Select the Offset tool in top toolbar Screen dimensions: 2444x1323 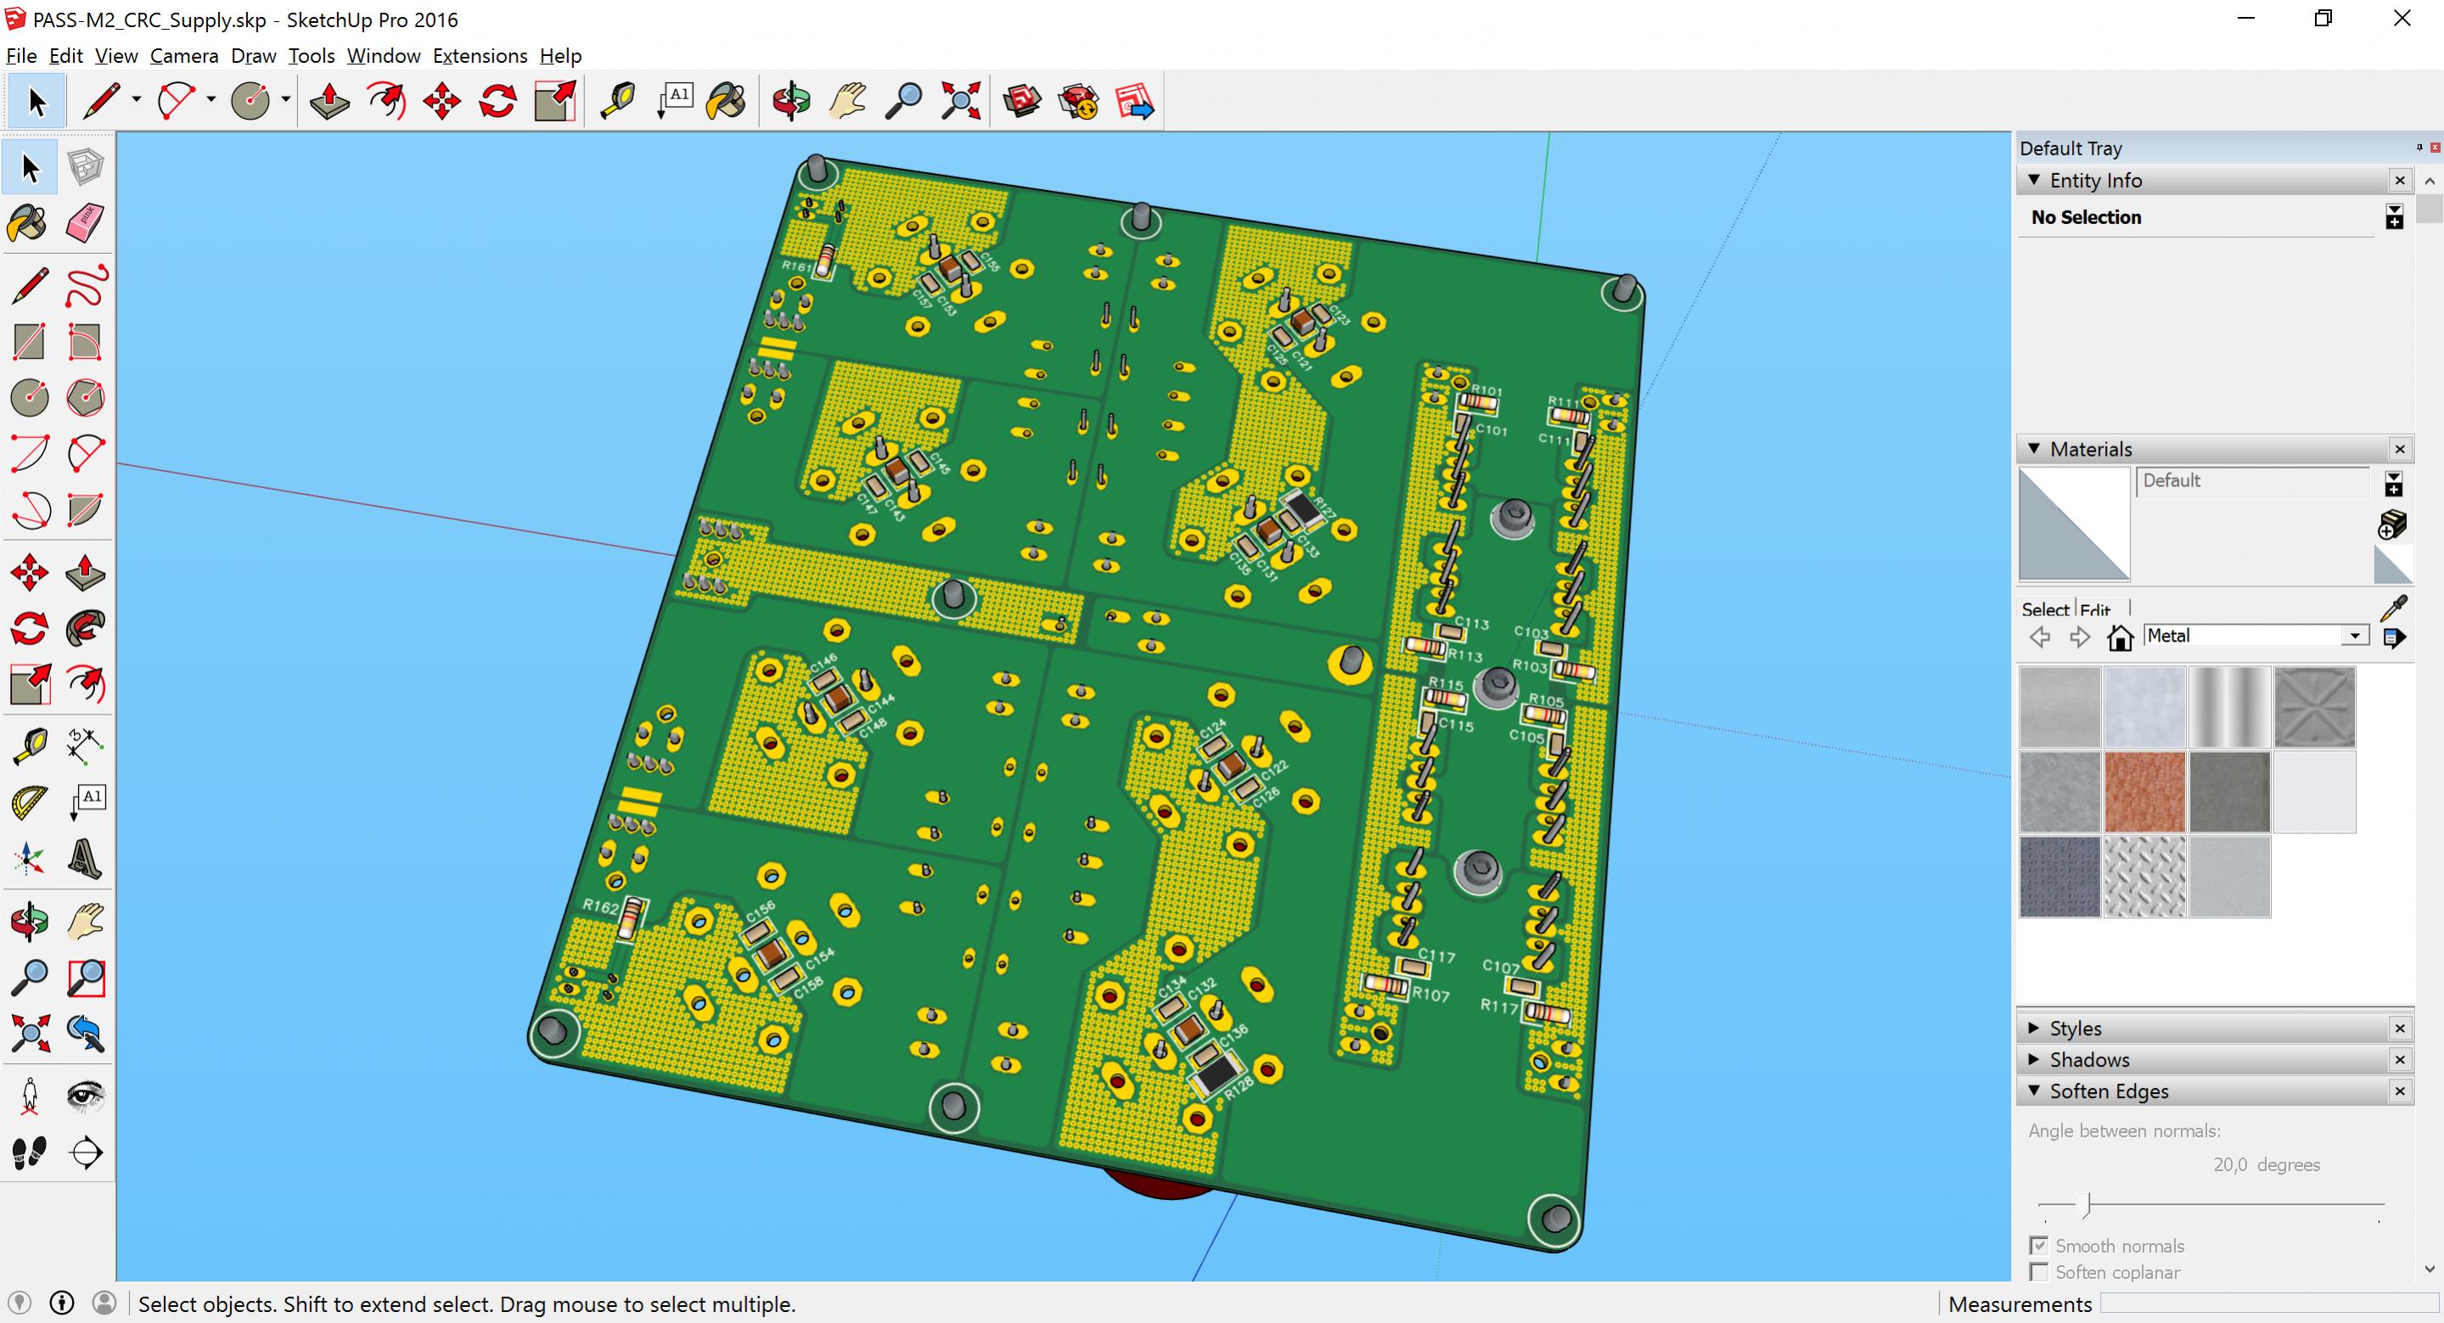(x=386, y=100)
